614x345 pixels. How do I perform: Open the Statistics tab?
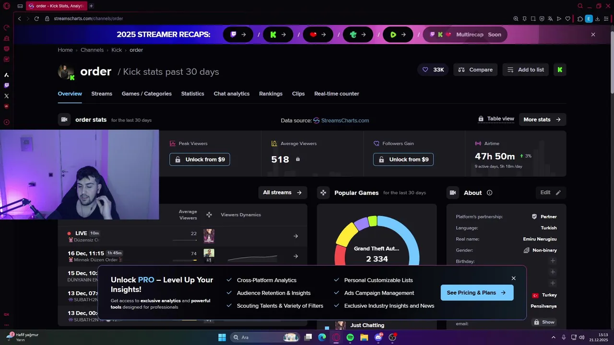pos(193,94)
